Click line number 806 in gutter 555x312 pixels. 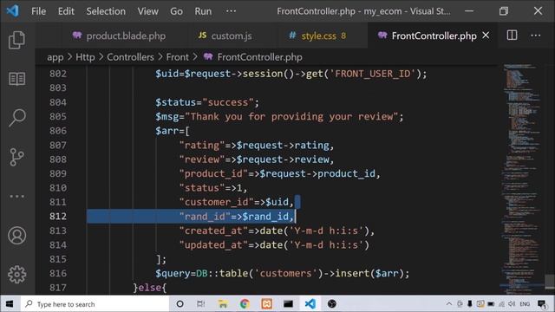point(58,131)
